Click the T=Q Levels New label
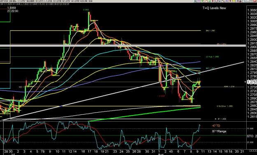The image size is (257, 155). click(214, 8)
